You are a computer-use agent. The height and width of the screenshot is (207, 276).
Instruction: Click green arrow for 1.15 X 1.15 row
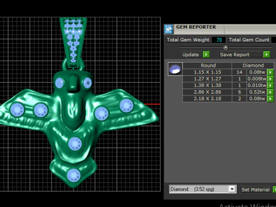click(x=270, y=72)
